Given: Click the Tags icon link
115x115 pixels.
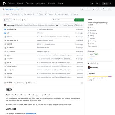Looking at the screenshot, I should tap(22, 20).
